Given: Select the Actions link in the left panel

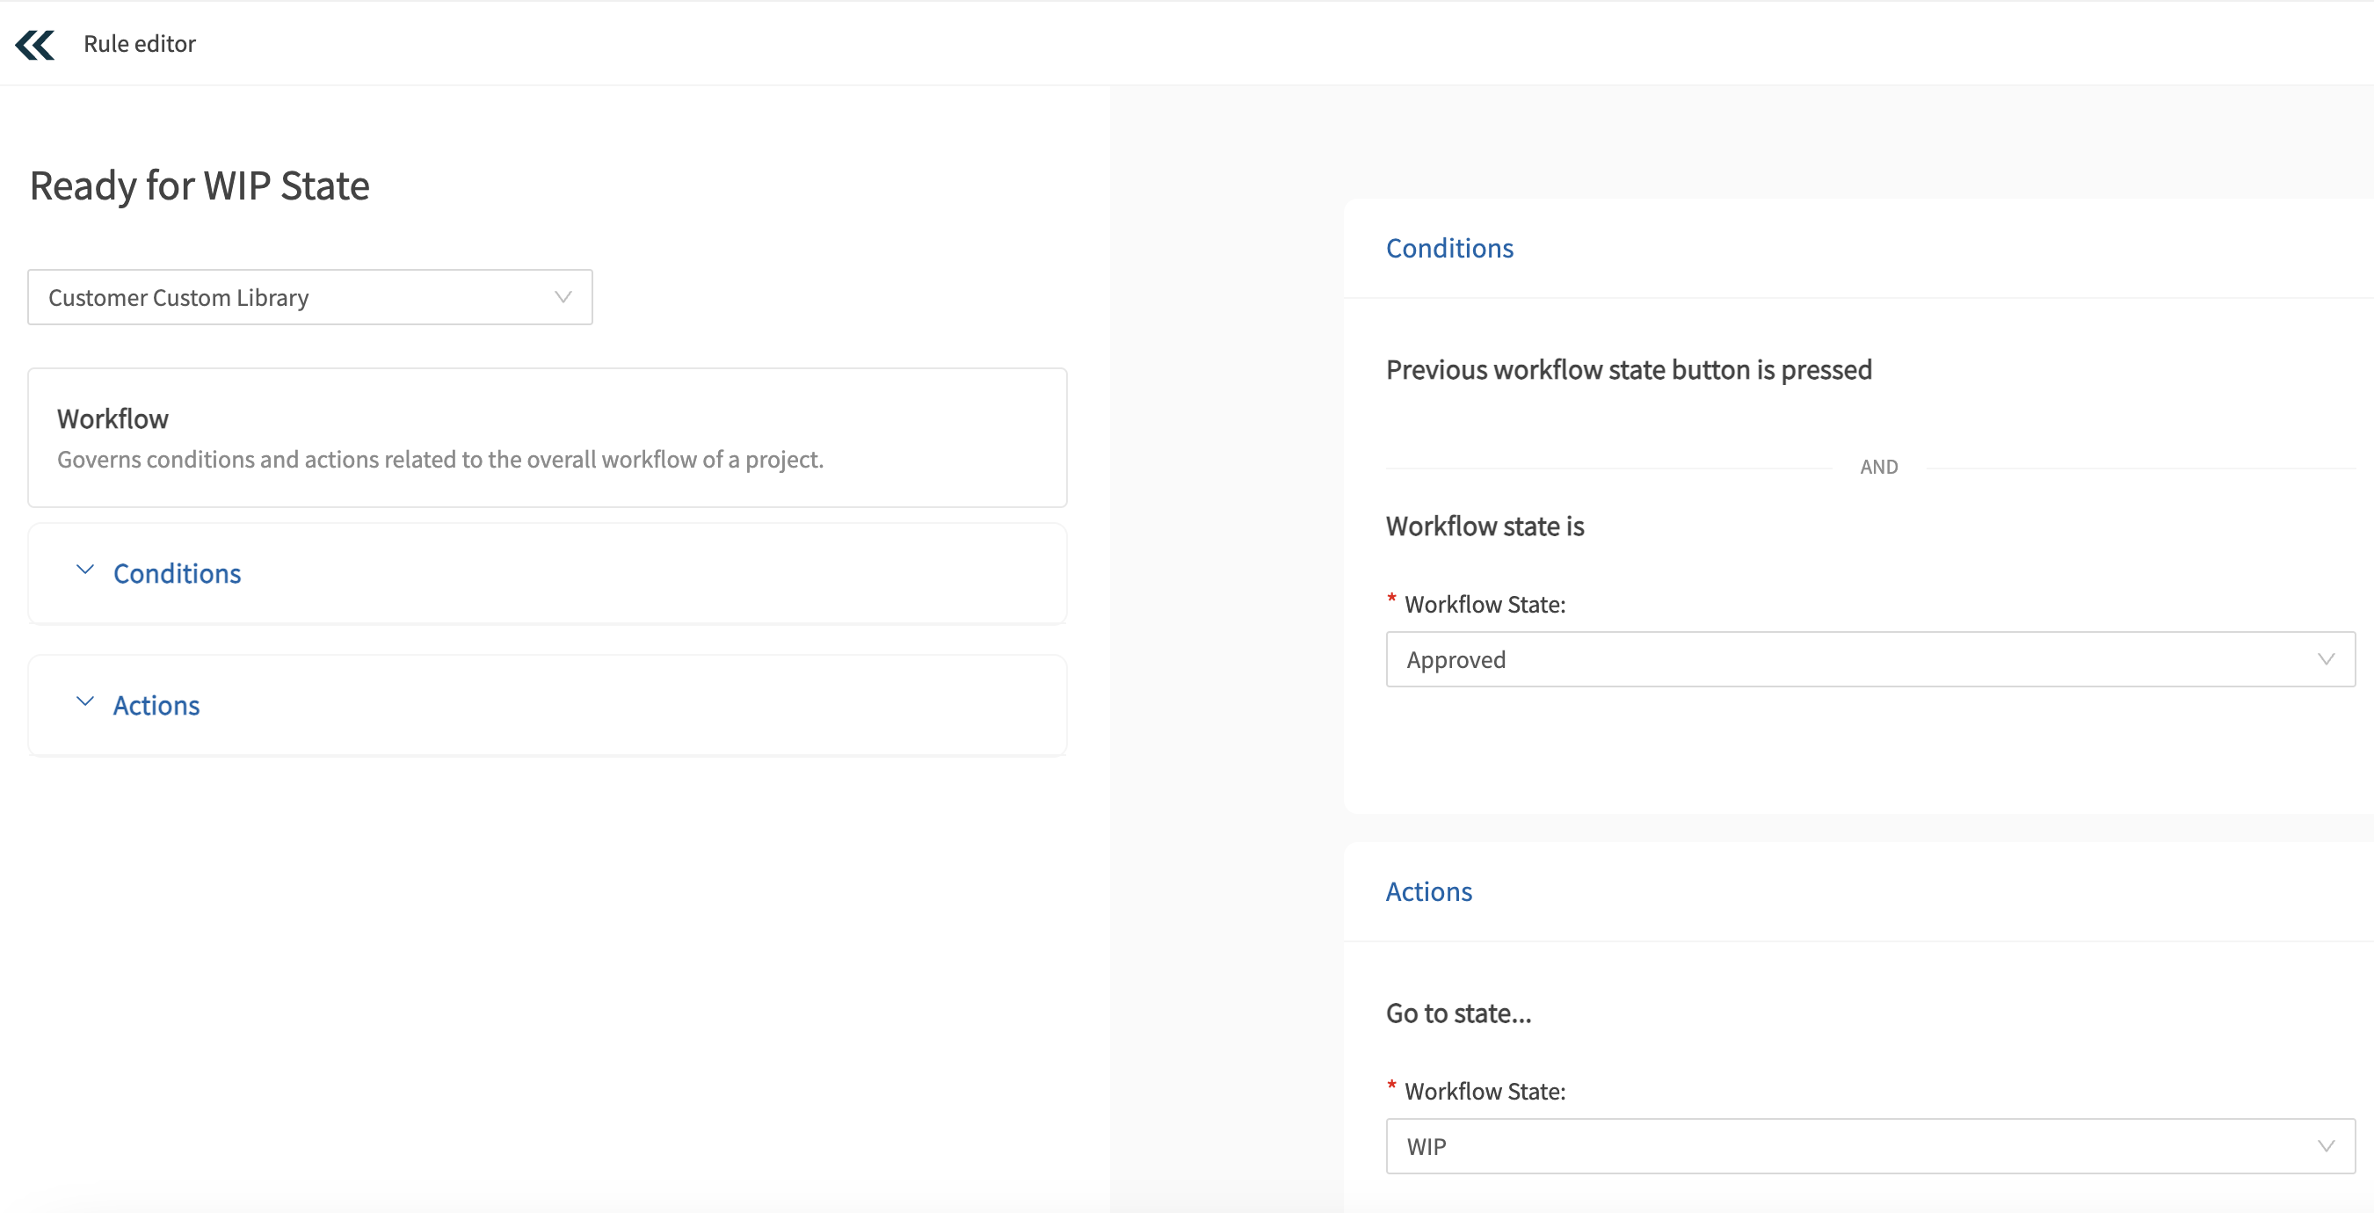Looking at the screenshot, I should coord(156,705).
